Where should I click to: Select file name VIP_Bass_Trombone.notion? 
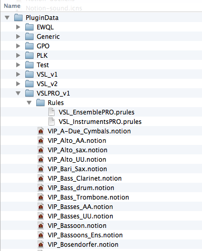88,197
